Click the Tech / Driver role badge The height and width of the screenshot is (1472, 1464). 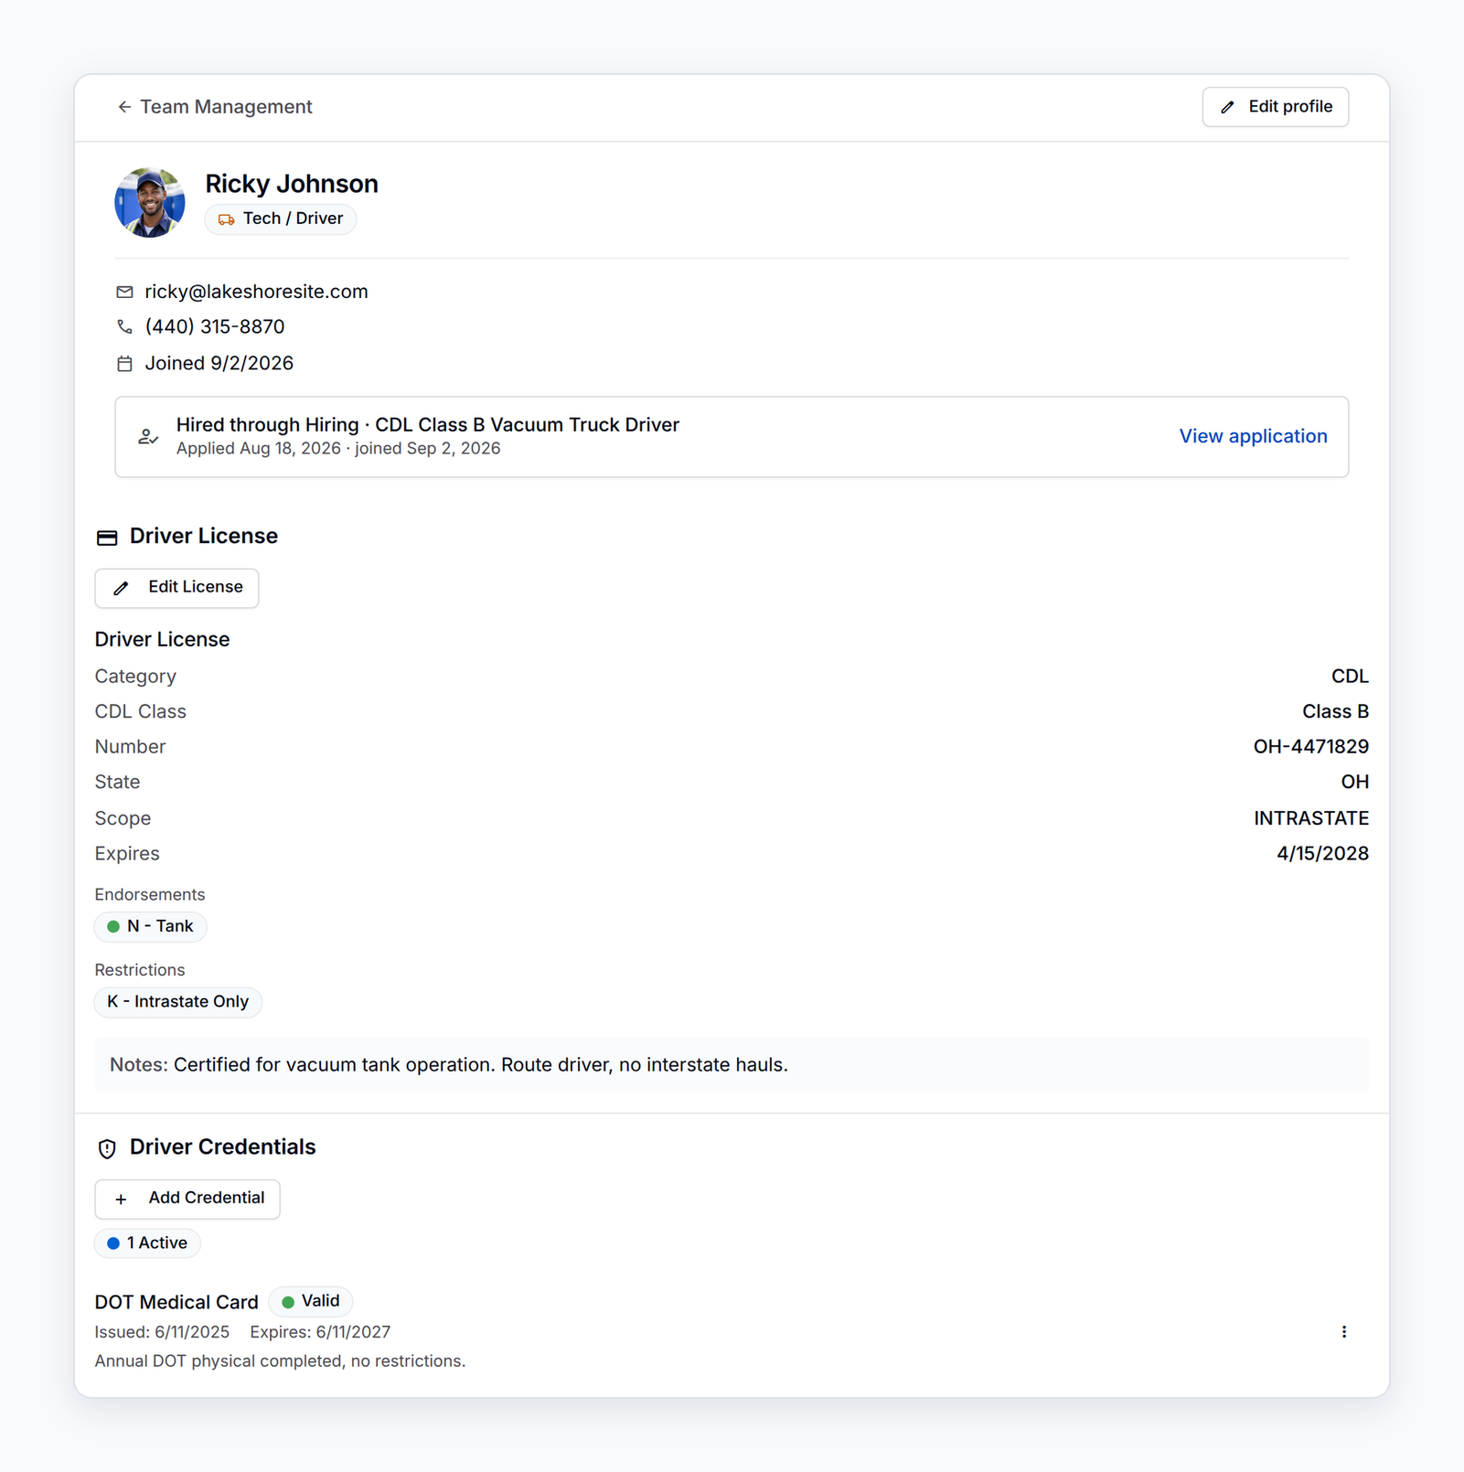[x=281, y=219]
